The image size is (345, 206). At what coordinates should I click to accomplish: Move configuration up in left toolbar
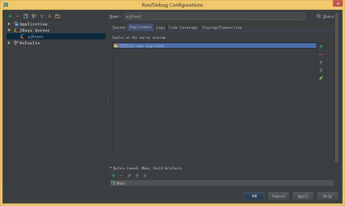[42, 16]
